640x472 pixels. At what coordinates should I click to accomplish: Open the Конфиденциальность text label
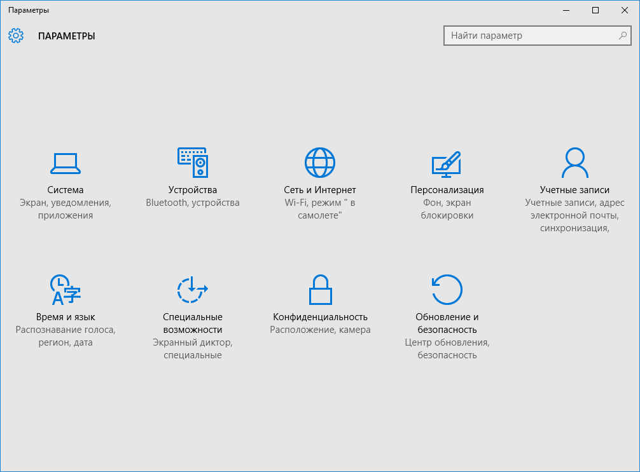tap(320, 317)
